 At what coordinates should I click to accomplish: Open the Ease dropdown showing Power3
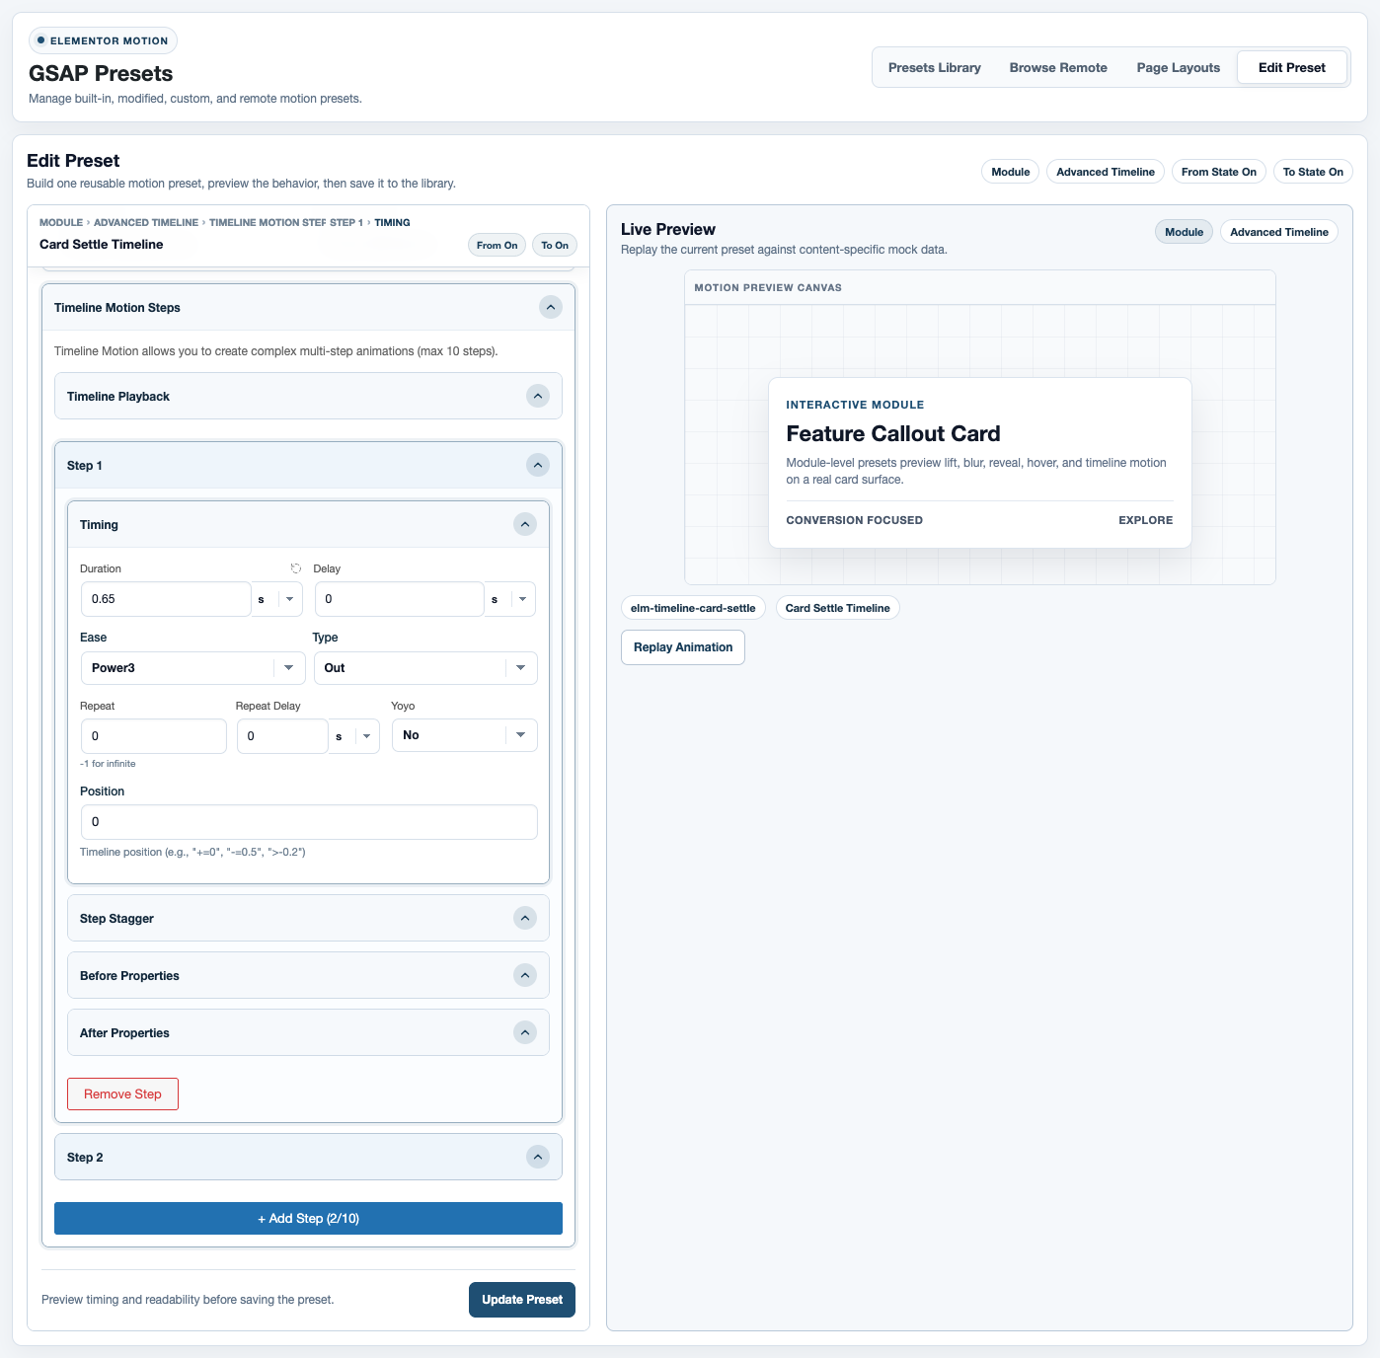pyautogui.click(x=192, y=668)
